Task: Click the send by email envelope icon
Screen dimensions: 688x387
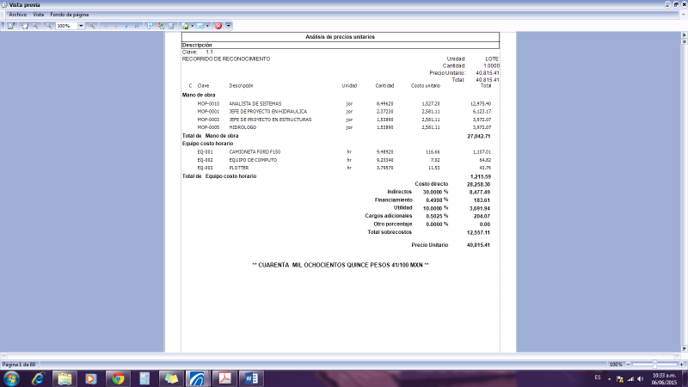Action: tap(200, 26)
